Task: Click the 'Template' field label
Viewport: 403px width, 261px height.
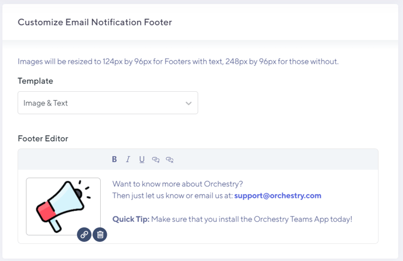Action: coord(35,81)
